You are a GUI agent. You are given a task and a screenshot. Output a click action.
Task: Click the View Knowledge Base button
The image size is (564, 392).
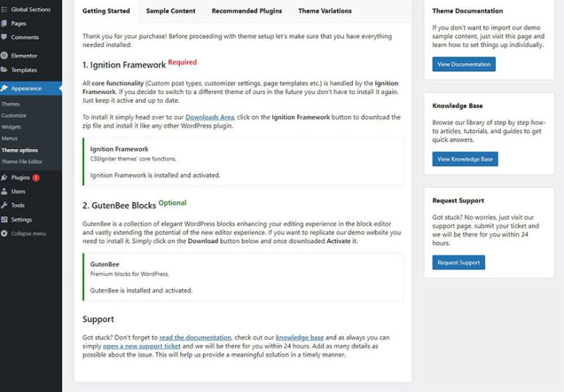tap(465, 159)
